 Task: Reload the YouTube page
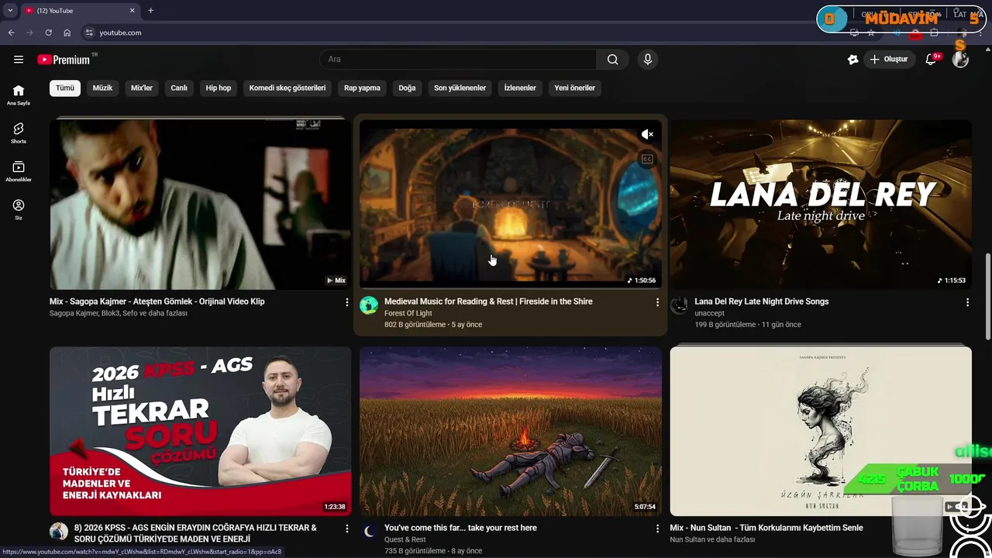(48, 33)
